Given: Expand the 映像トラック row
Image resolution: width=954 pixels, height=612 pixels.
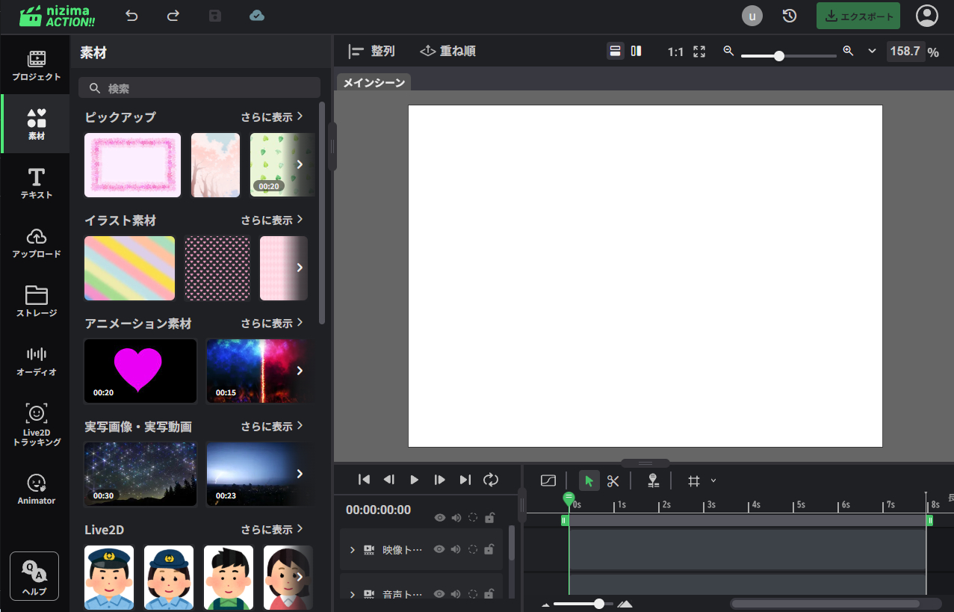Looking at the screenshot, I should tap(353, 550).
